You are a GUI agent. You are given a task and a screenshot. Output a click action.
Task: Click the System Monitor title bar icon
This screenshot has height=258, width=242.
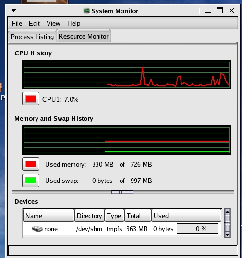tap(86, 11)
